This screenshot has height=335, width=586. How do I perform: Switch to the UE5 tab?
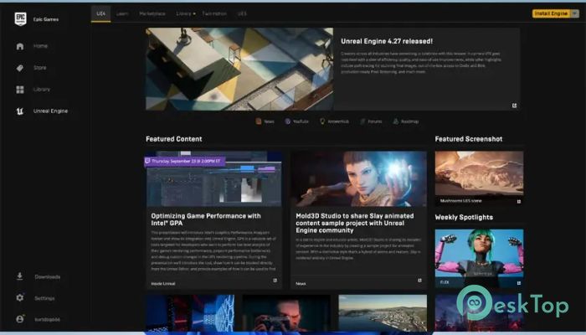point(242,13)
